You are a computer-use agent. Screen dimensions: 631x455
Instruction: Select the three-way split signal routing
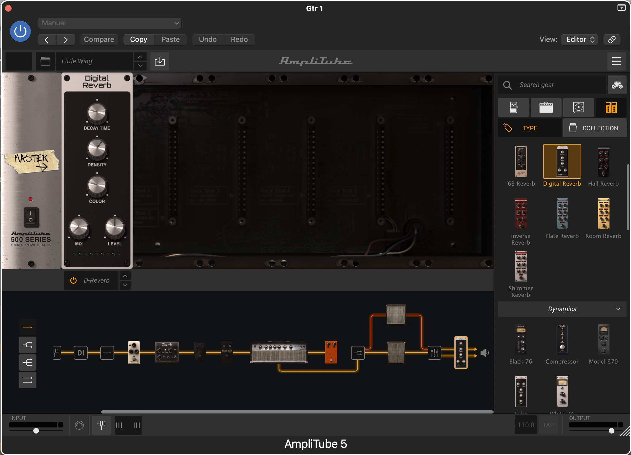click(28, 363)
